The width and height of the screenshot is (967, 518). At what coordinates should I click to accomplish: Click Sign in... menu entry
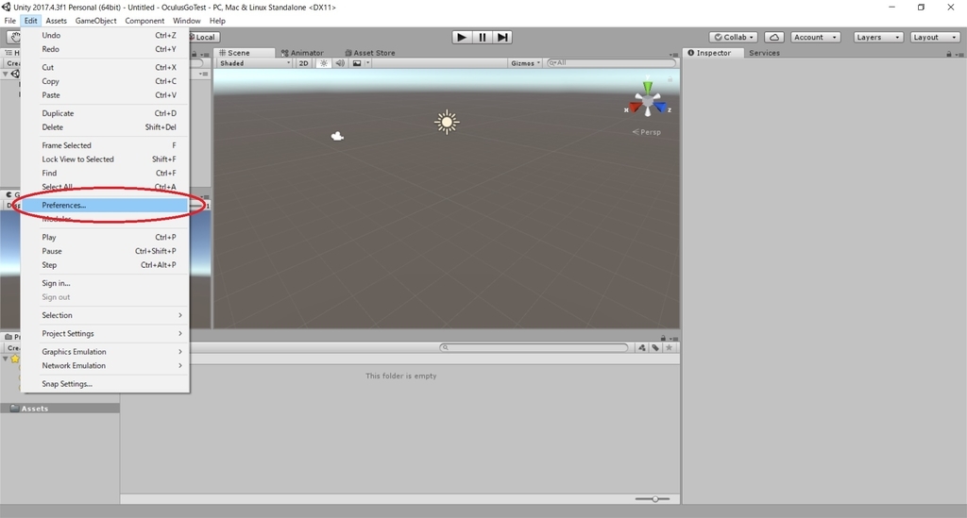point(105,283)
